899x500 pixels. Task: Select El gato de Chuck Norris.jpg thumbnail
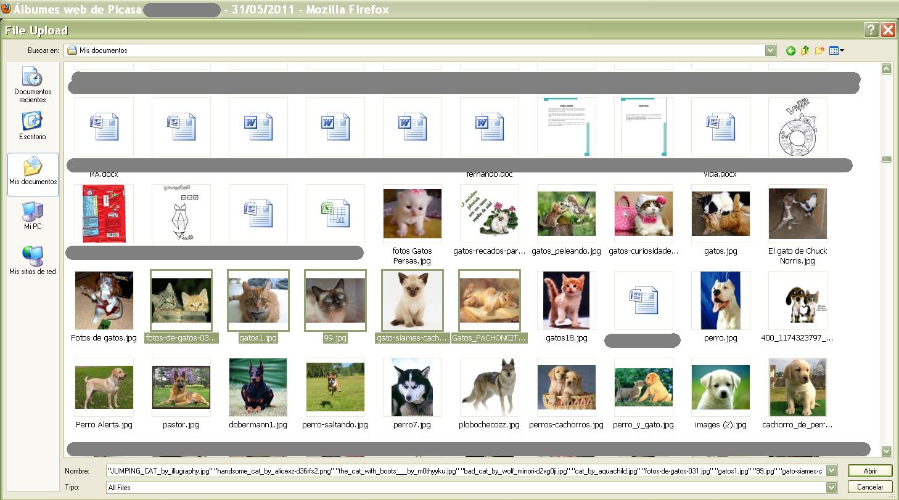tap(798, 214)
